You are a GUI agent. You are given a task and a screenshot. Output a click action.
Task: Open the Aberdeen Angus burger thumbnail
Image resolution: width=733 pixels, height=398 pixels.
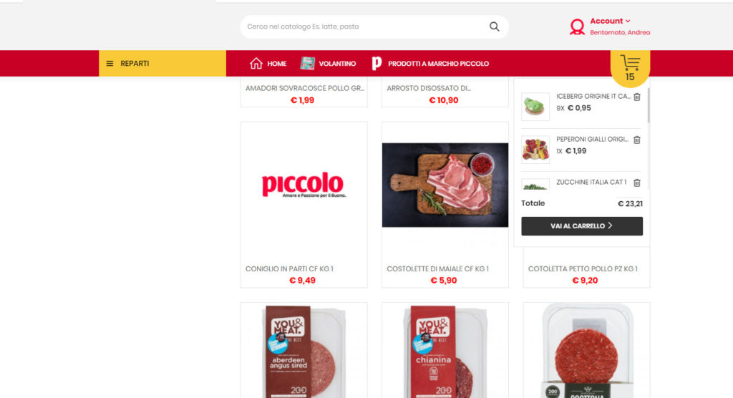pyautogui.click(x=304, y=351)
